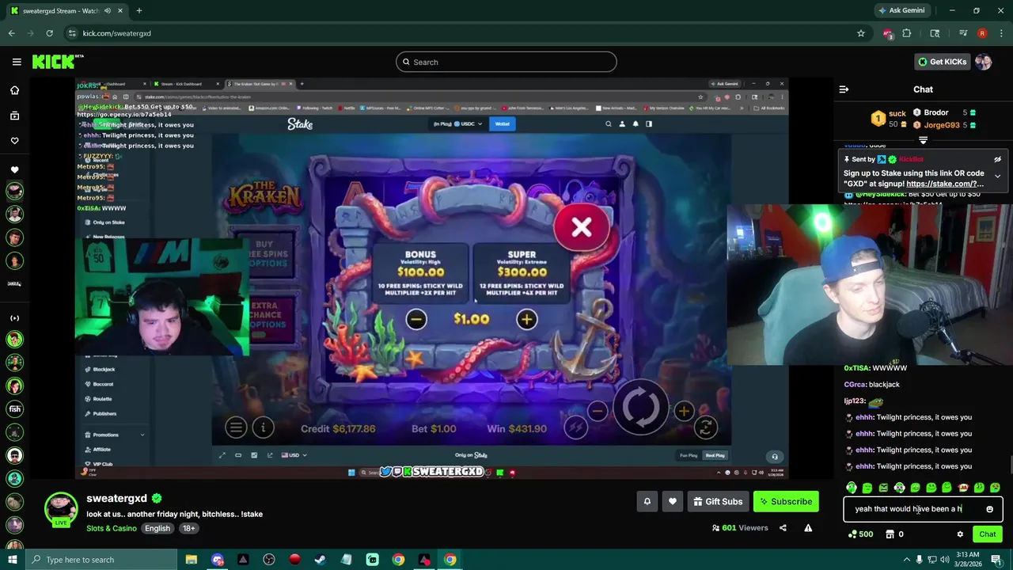Click the Ask Gemini button in Chrome

(901, 10)
